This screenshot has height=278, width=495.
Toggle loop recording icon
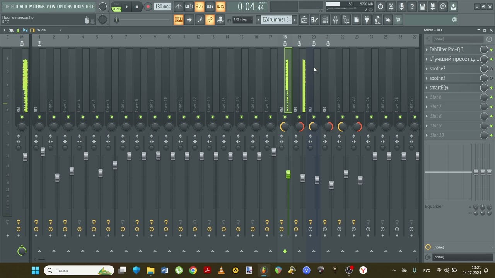220,7
